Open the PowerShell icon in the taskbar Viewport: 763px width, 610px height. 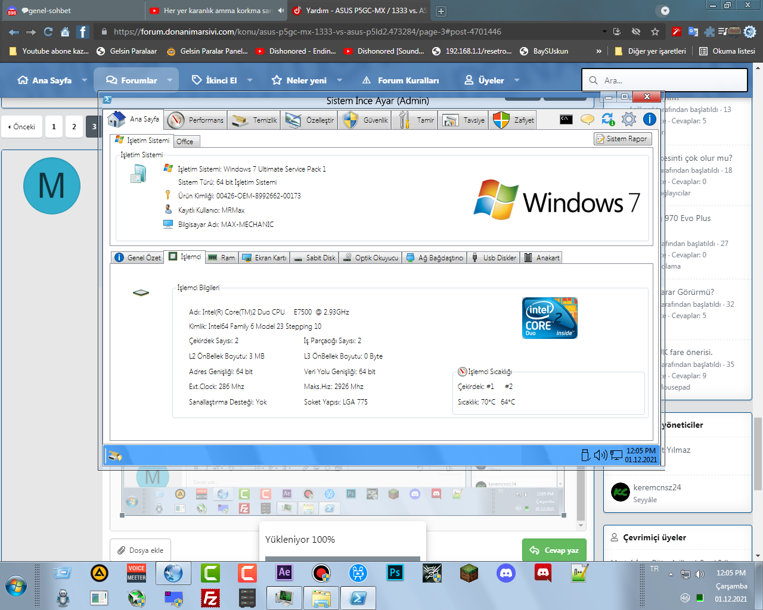point(358,597)
